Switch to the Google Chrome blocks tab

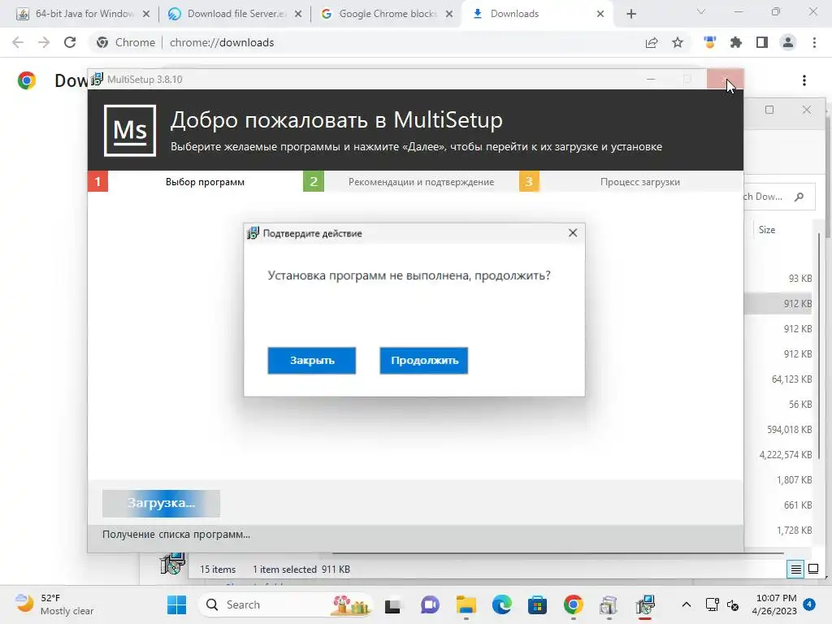(x=387, y=14)
